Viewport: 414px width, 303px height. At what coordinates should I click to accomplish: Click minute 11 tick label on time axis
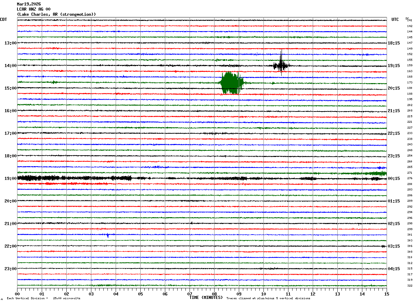pos(288,294)
